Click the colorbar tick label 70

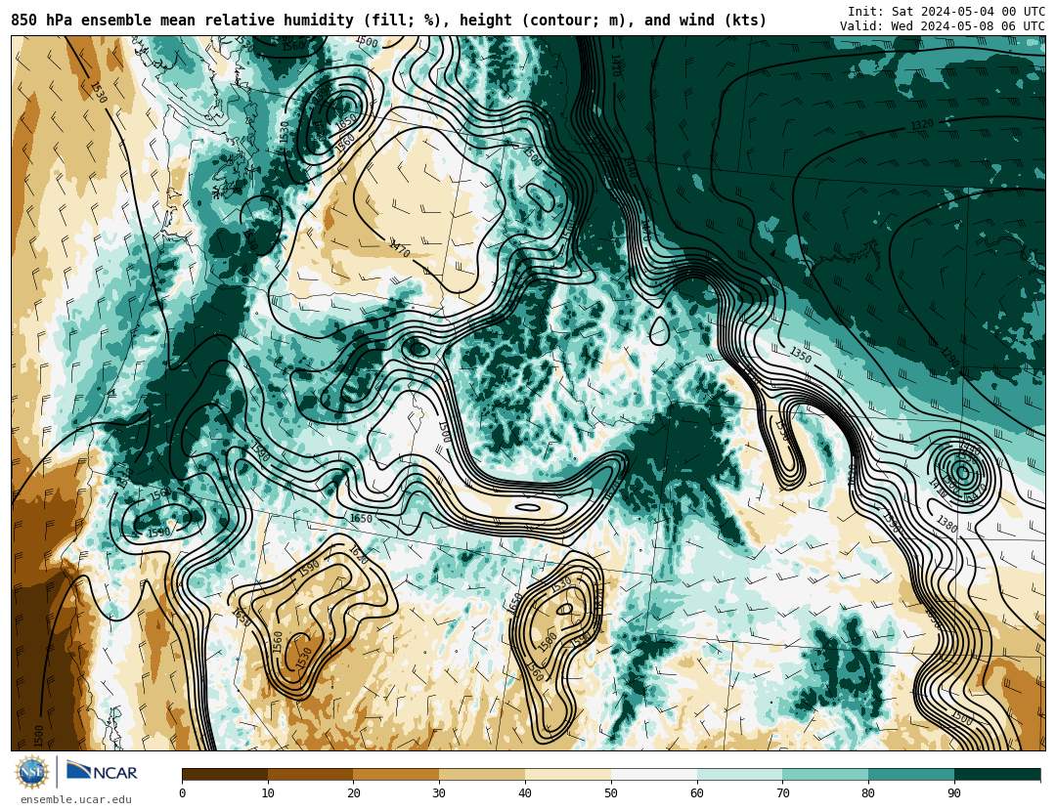tap(782, 793)
